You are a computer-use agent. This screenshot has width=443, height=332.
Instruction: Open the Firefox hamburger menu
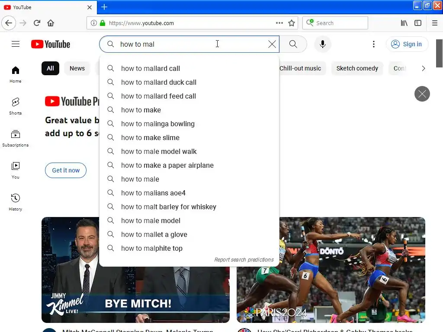coord(435,23)
